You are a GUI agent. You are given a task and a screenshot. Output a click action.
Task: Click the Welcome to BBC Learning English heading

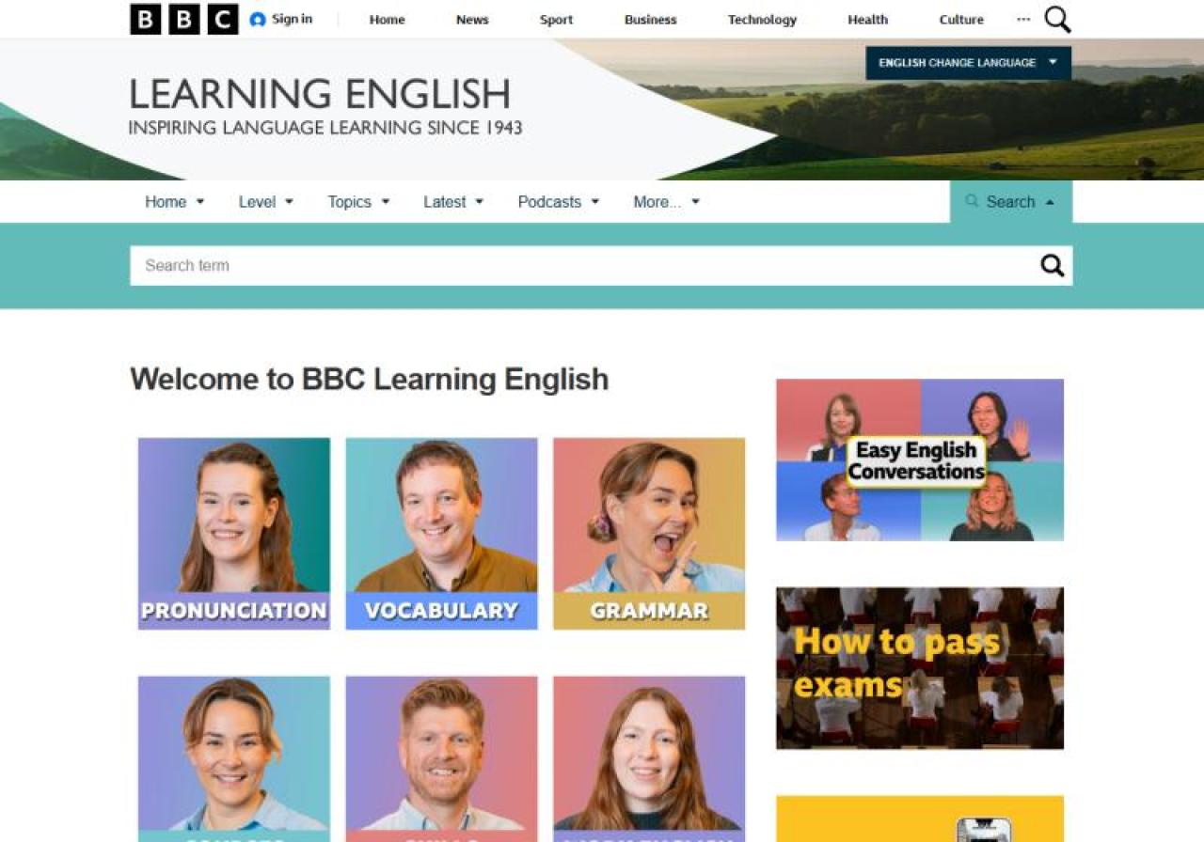click(x=370, y=379)
